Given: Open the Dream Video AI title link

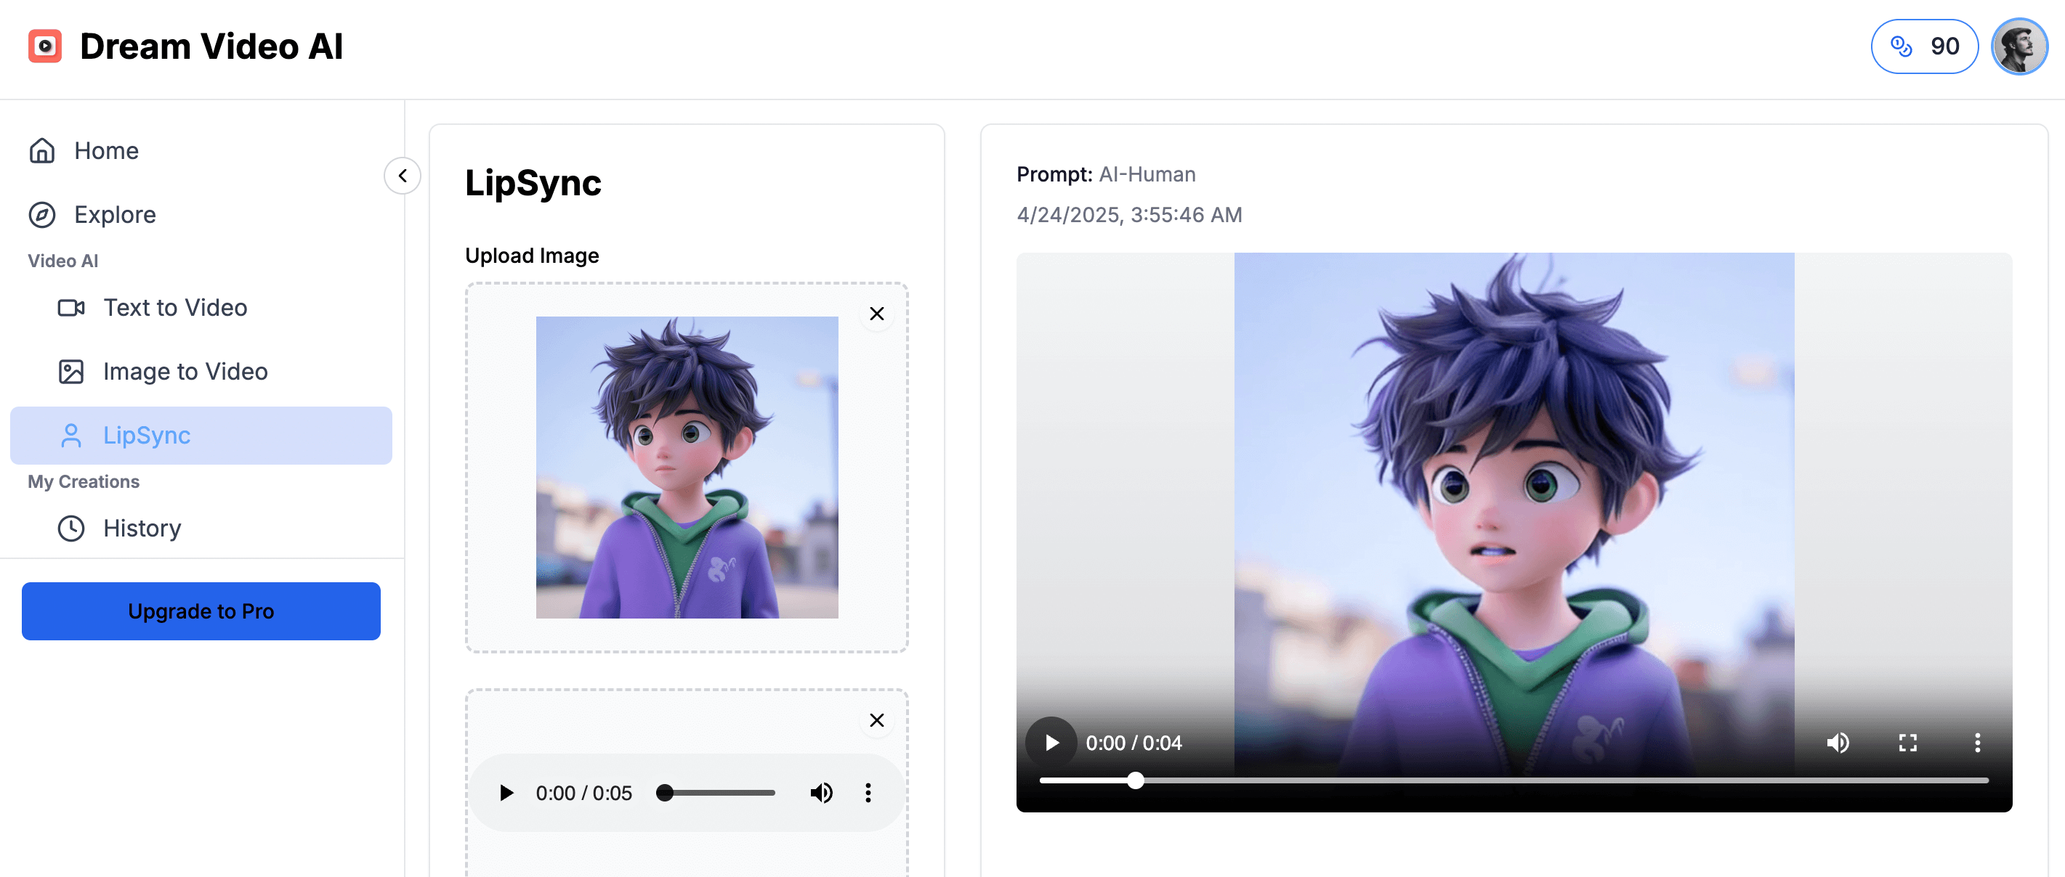Looking at the screenshot, I should (211, 46).
